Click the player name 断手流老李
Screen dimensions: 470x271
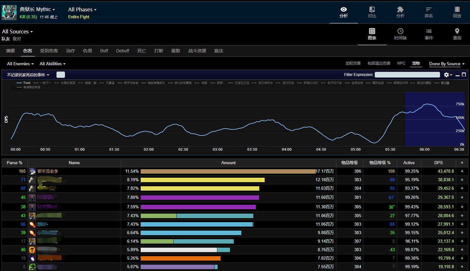[x=48, y=171]
